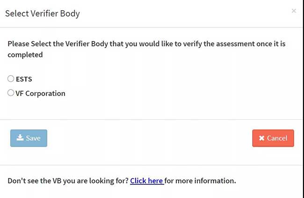
Task: Open the 'Click here' information link
Action: 147,181
